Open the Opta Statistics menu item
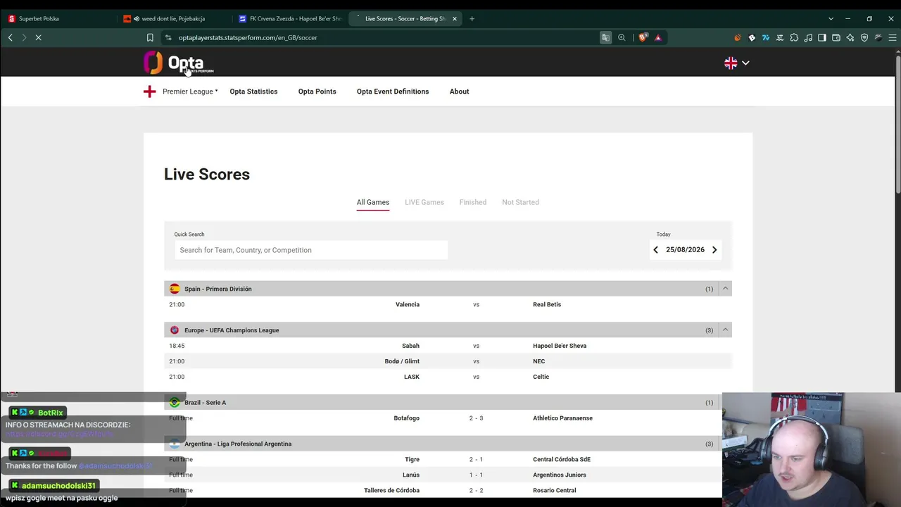 pyautogui.click(x=253, y=92)
